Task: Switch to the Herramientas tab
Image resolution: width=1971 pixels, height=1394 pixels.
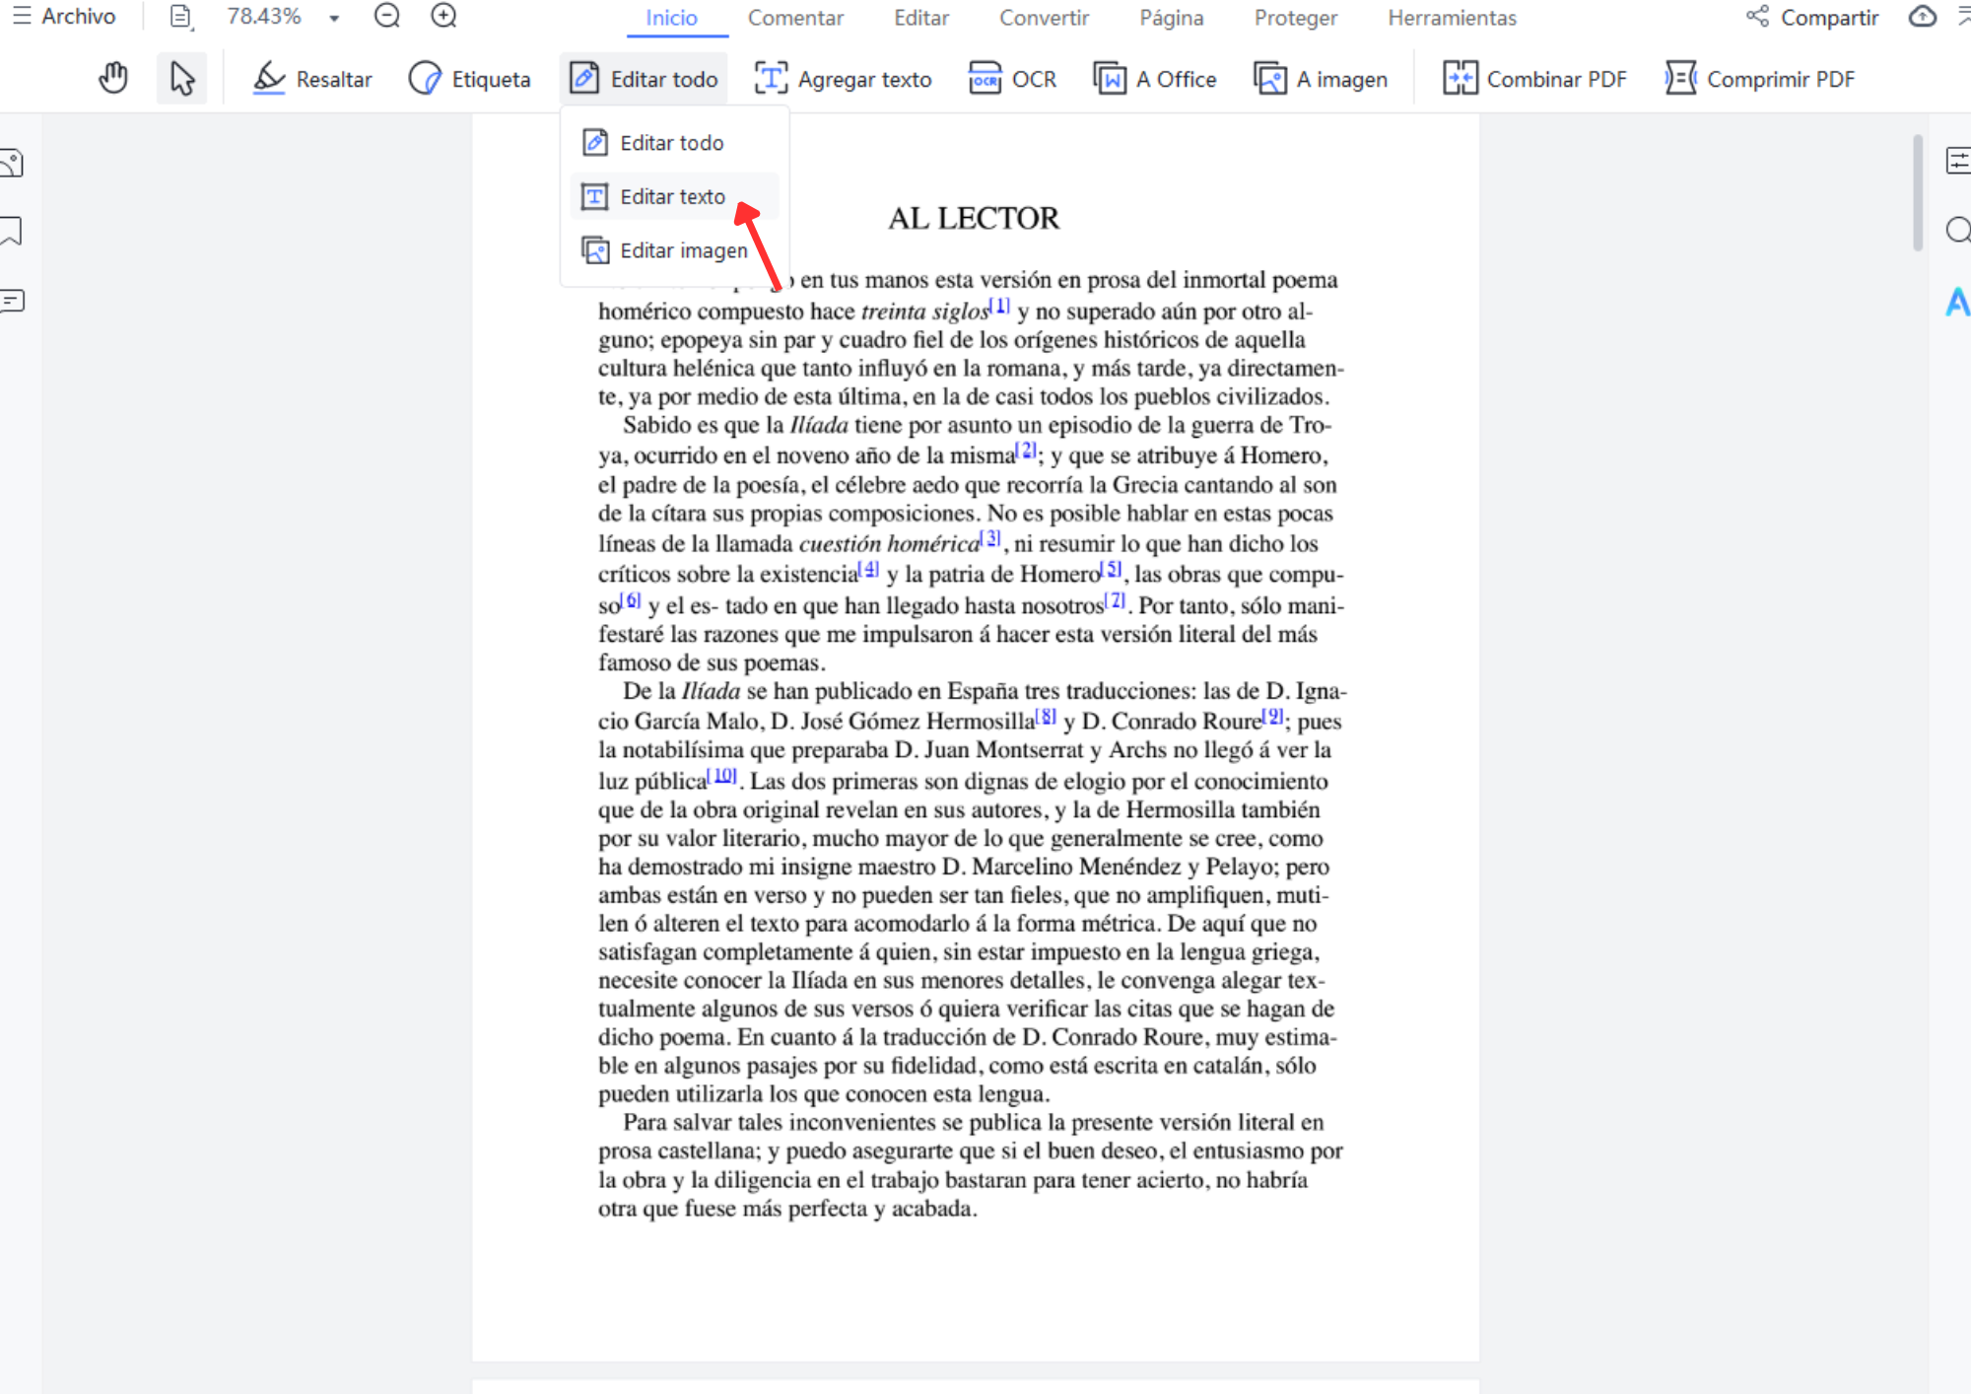Action: [1452, 18]
